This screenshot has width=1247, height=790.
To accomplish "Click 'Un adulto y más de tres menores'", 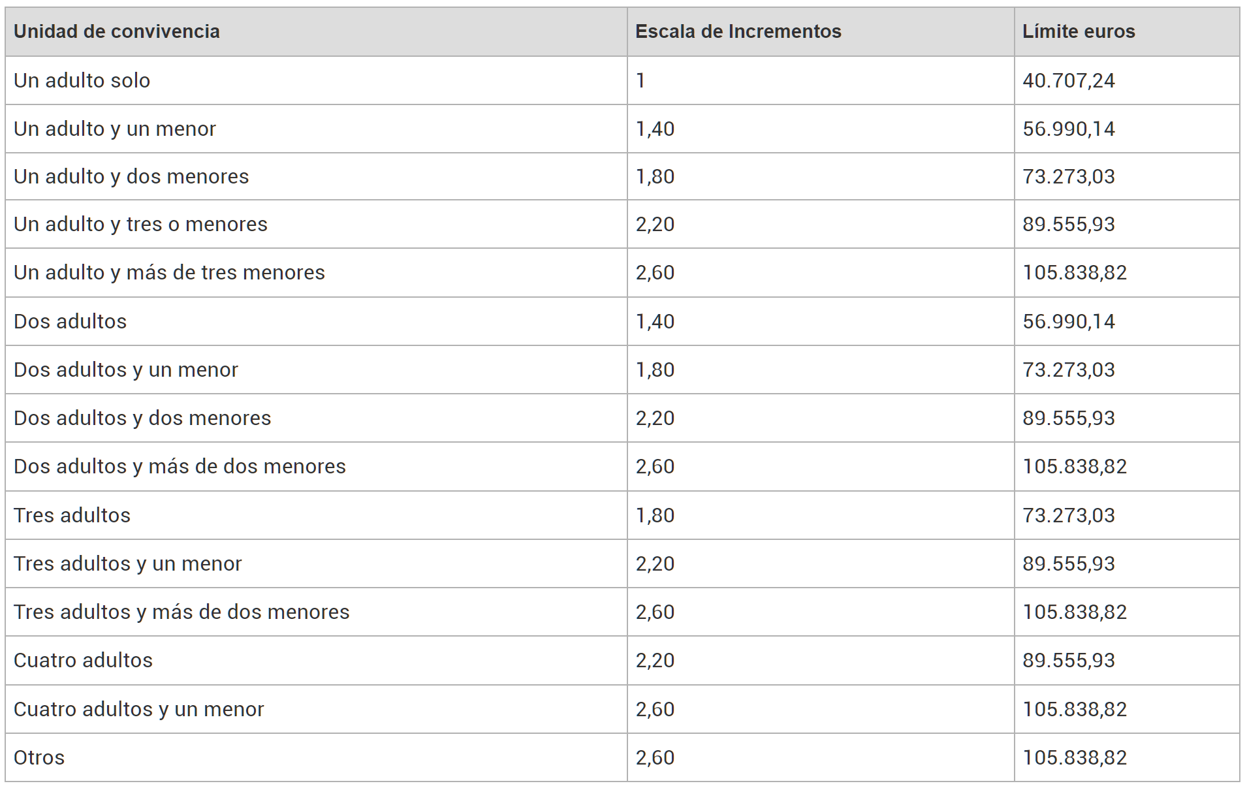I will 169,272.
